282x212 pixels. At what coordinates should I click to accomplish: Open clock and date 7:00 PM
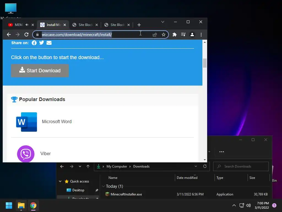[x=262, y=205]
